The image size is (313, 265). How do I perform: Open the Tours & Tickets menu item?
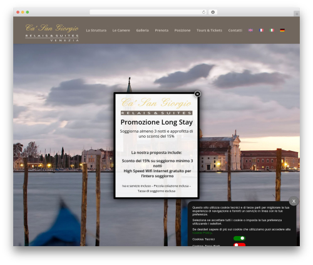[x=209, y=31]
